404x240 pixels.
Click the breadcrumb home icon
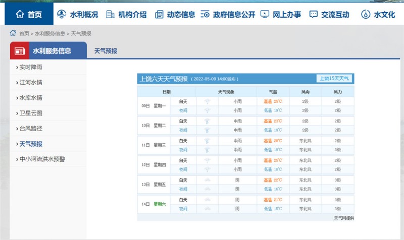tap(13, 33)
